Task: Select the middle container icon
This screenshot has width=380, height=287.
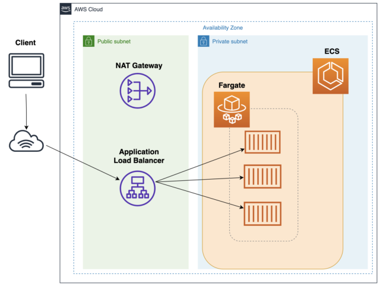Action: click(x=262, y=177)
